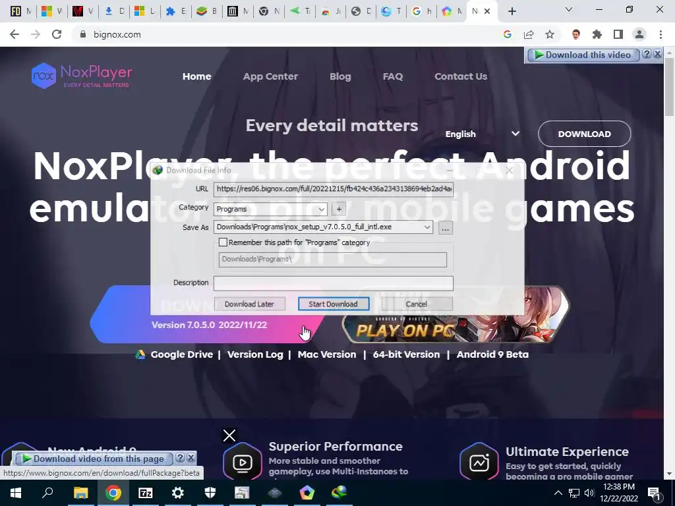675x506 pixels.
Task: Open App Center page
Action: 270,76
